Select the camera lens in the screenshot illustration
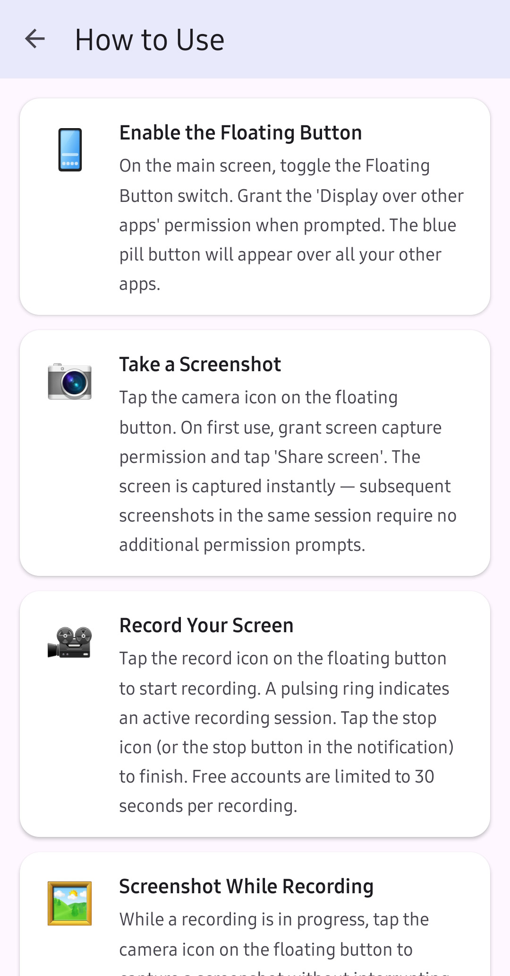This screenshot has height=976, width=510. click(x=73, y=383)
